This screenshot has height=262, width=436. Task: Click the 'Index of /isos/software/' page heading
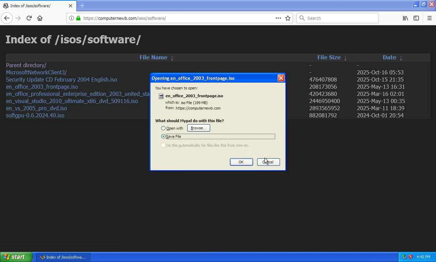tap(73, 39)
